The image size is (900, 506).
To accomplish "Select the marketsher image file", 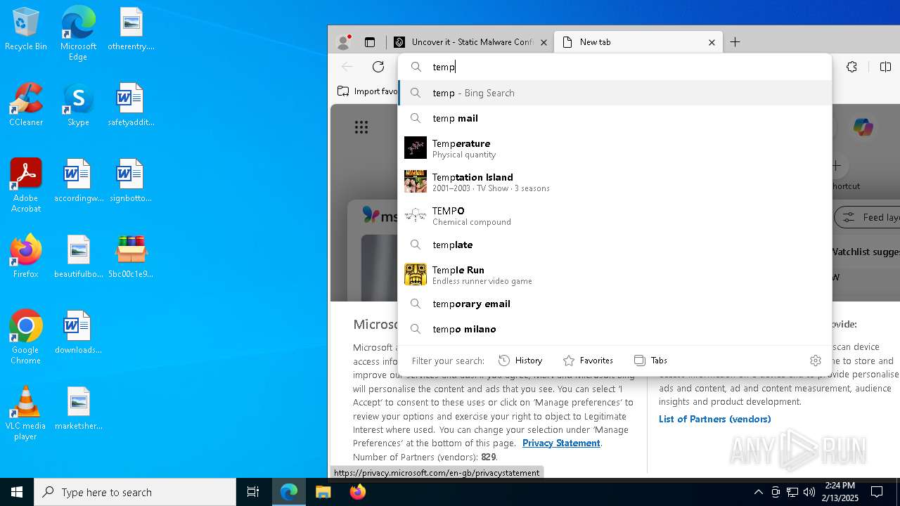I will (x=78, y=409).
